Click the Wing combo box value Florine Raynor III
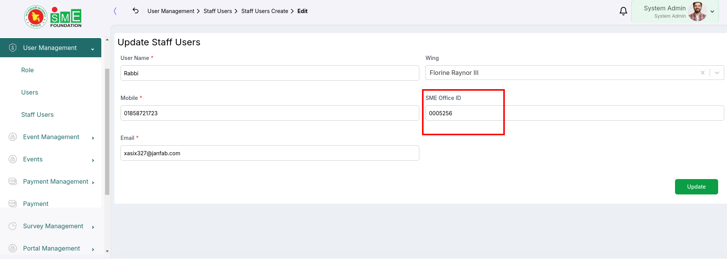Screen dimensions: 727x259 click(454, 73)
